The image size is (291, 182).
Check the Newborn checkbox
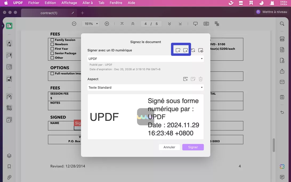coord(52,44)
